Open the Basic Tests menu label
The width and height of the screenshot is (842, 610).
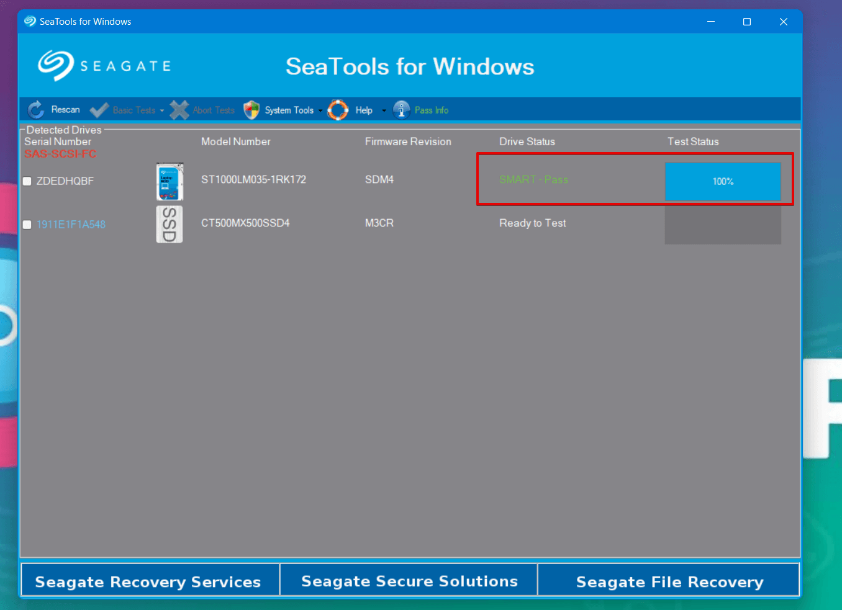tap(134, 110)
